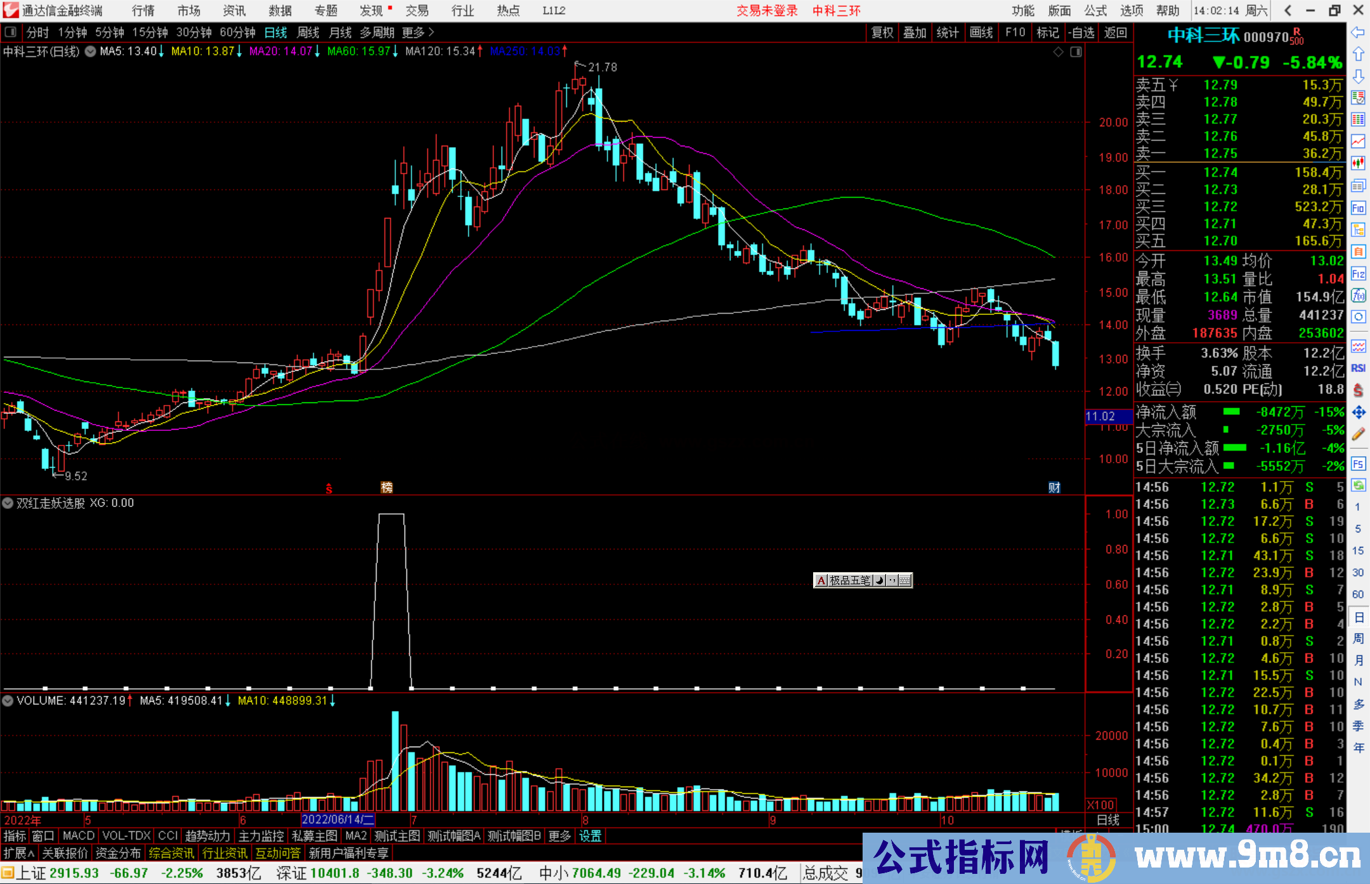Select the pencil drawing tool icon
This screenshot has width=1370, height=884.
(1358, 434)
